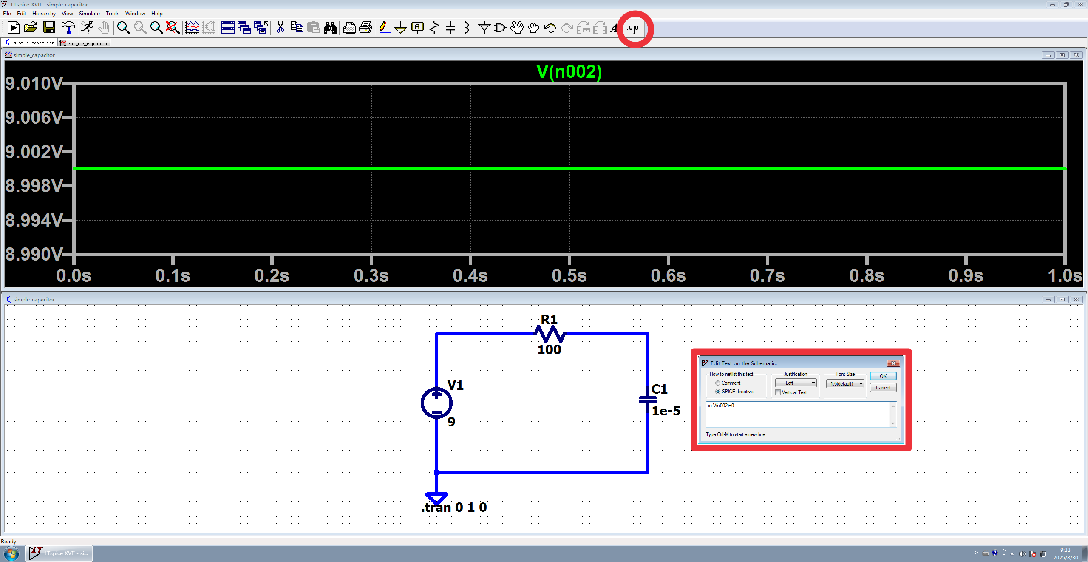Click the SPICE directive .op toolbar icon

pos(633,28)
